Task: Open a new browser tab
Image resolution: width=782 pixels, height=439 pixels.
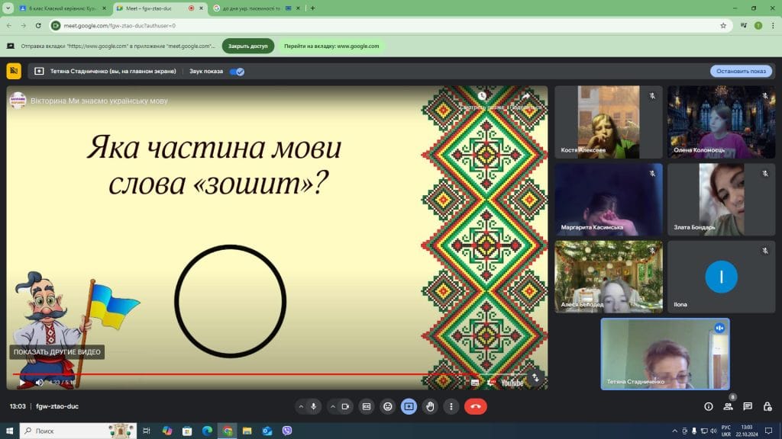Action: [312, 8]
